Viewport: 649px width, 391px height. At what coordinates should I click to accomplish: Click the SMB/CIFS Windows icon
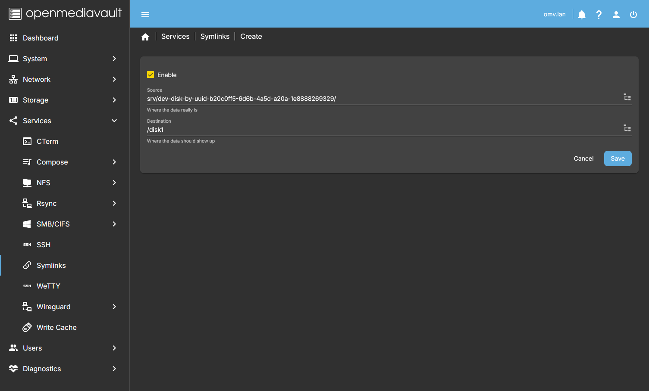tap(27, 224)
